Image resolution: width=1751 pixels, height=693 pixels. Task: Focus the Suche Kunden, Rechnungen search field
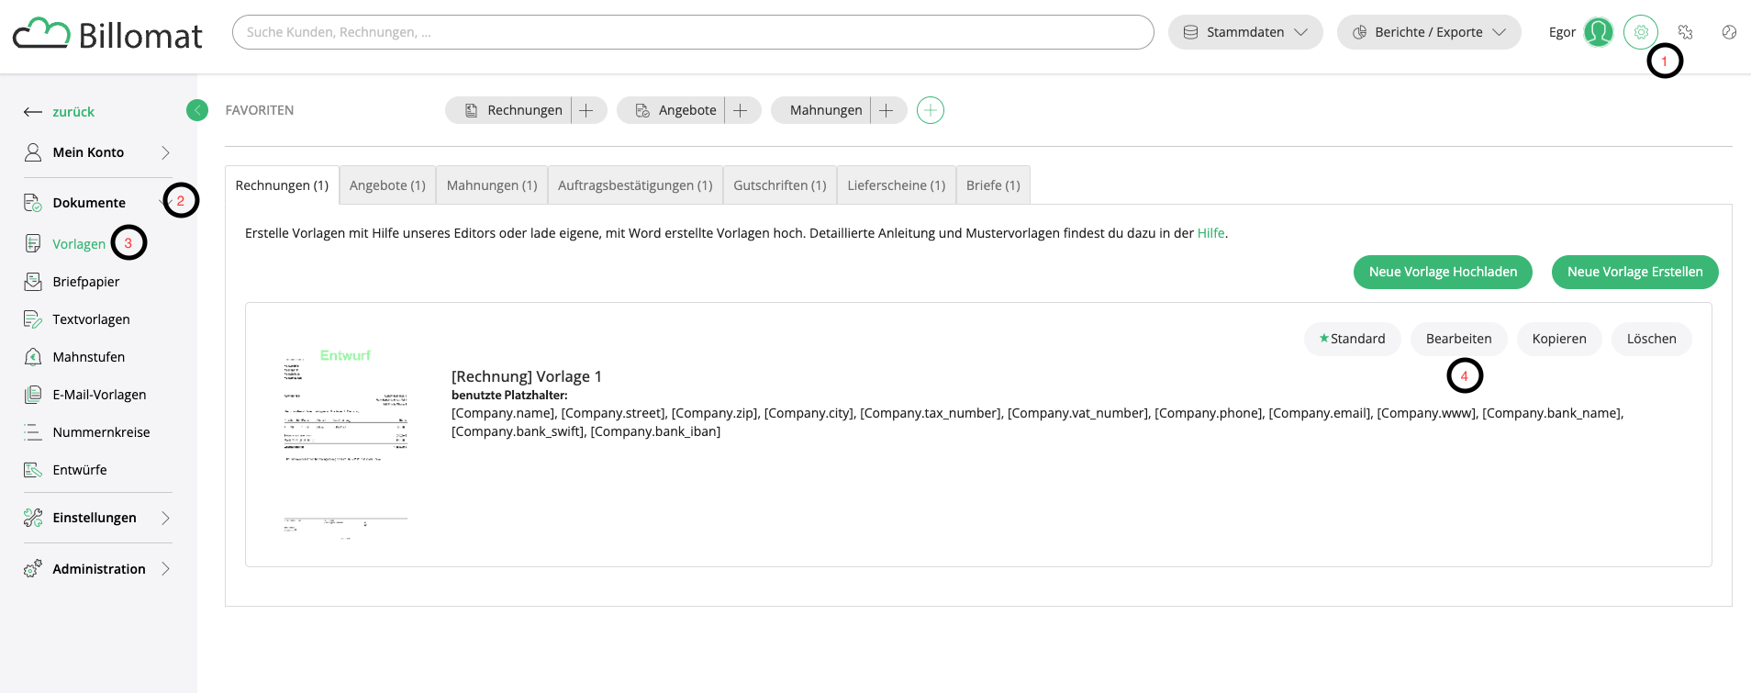tap(693, 32)
